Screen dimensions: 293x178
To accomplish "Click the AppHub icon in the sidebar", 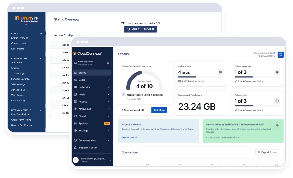I will [x=75, y=123].
